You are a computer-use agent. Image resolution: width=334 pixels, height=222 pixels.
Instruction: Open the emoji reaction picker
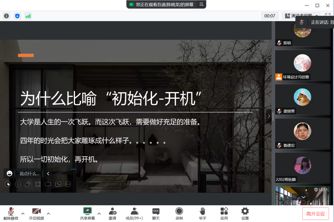(9, 173)
